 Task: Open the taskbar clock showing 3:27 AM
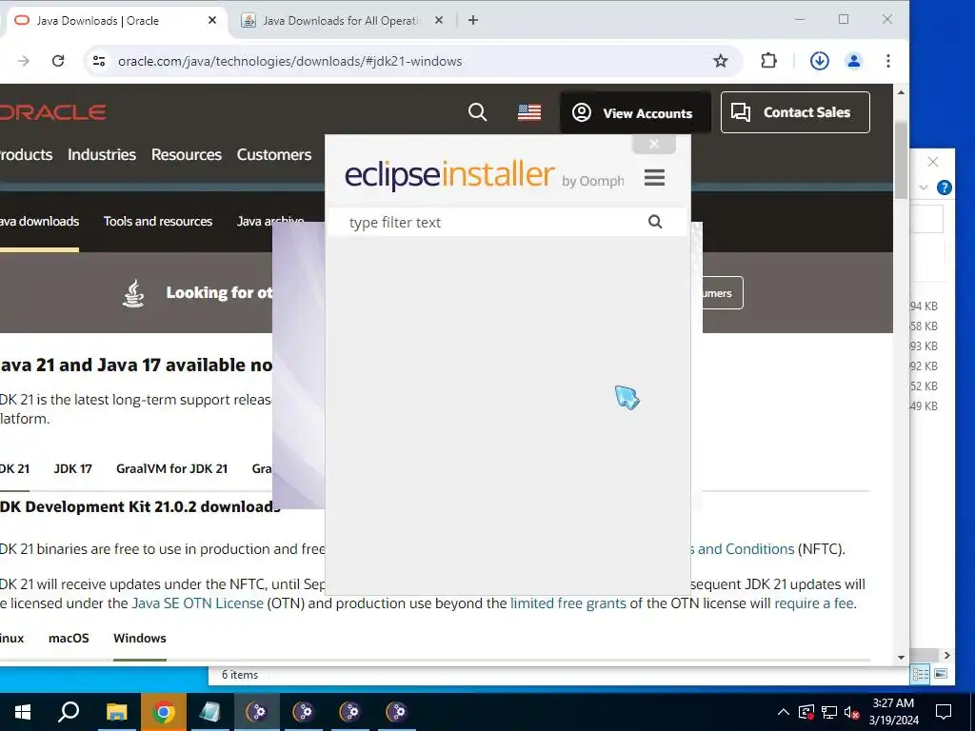click(x=893, y=712)
